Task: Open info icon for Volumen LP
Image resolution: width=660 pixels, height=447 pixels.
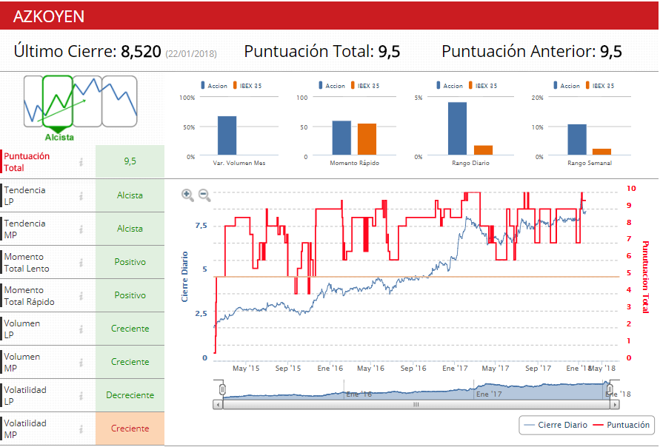Action: (x=81, y=329)
